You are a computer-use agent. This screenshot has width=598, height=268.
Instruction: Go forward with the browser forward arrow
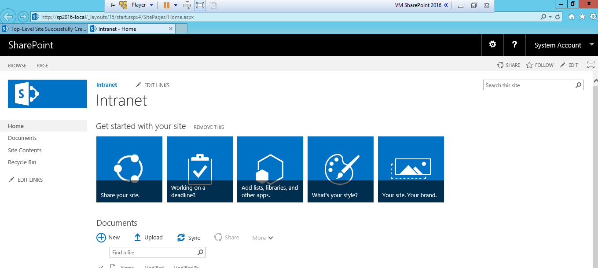[23, 17]
